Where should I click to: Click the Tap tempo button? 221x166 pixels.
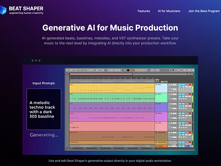(x=74, y=70)
